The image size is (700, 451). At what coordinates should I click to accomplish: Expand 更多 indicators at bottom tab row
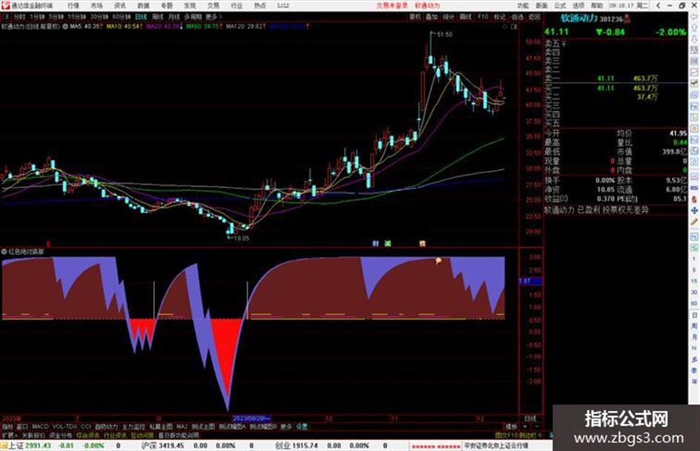point(286,427)
